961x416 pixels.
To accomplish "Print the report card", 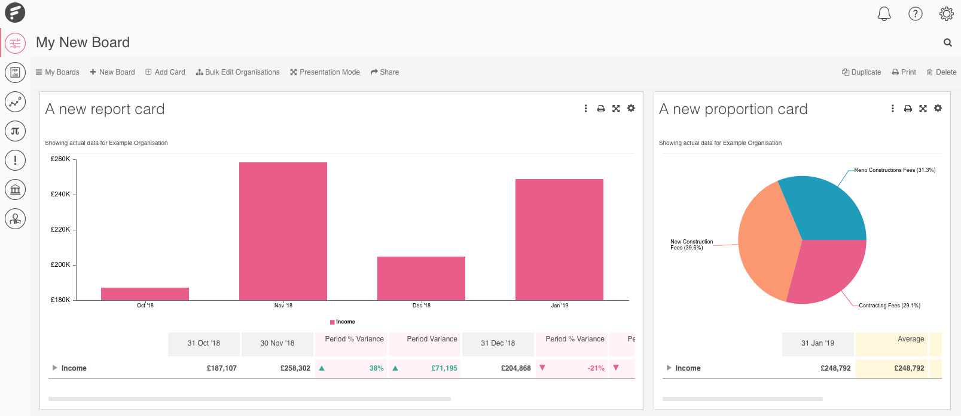I will coord(600,109).
